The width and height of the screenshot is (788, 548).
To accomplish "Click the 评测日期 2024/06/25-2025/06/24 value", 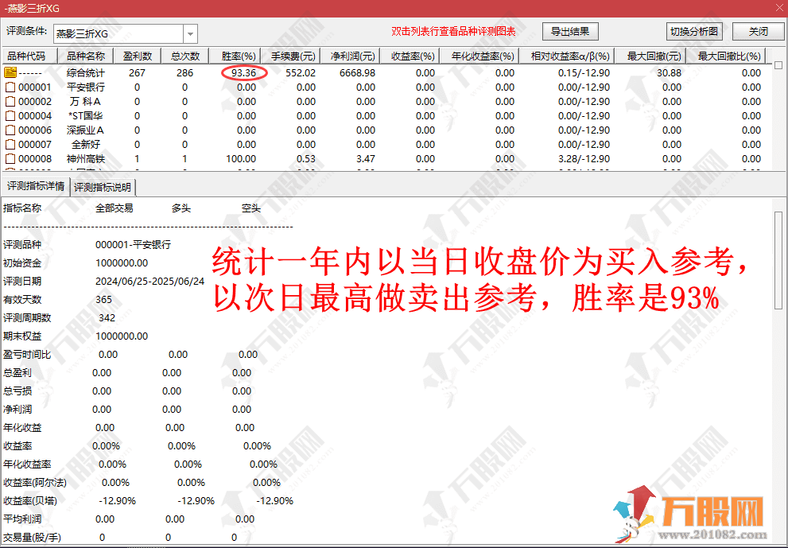I will (149, 281).
